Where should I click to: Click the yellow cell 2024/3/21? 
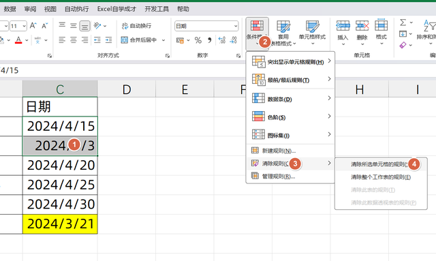(x=60, y=224)
